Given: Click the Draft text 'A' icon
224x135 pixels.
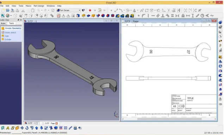Looking at the screenshot, I should (x=7, y=128).
